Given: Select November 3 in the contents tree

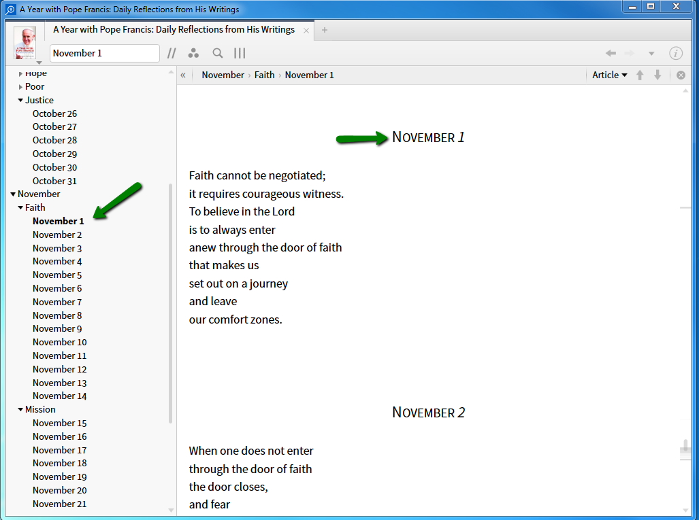Looking at the screenshot, I should pyautogui.click(x=57, y=248).
